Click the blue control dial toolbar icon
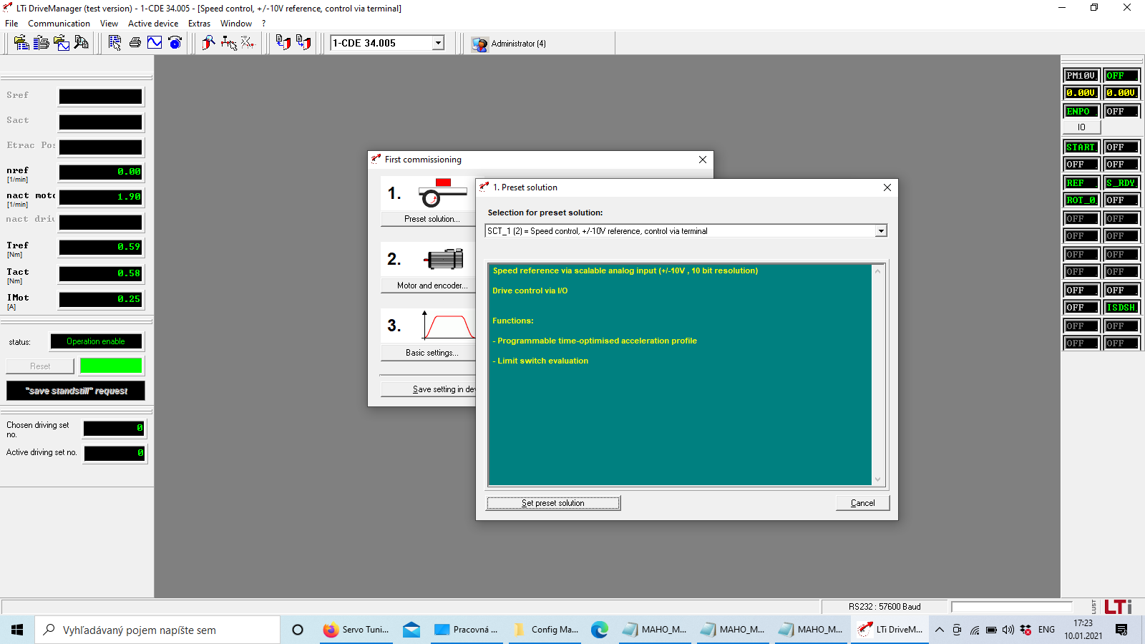1145x644 pixels. 175,43
